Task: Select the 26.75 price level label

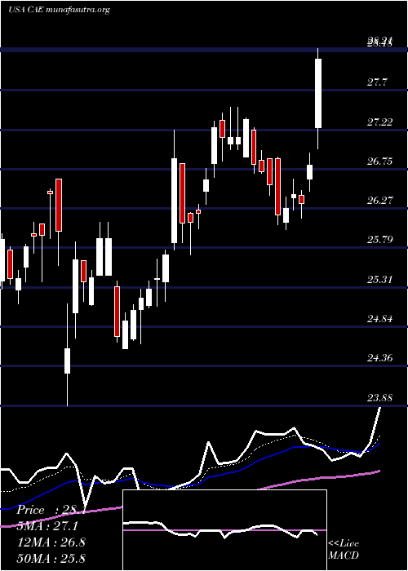Action: [x=379, y=162]
